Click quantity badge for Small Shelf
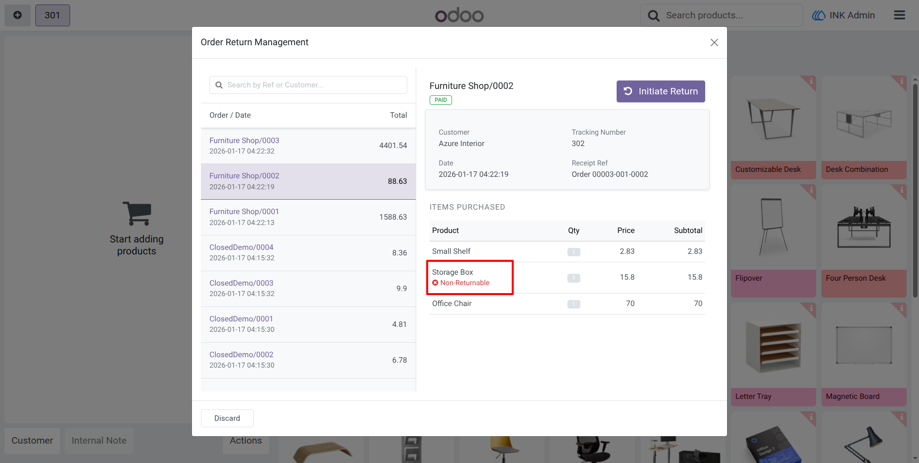The width and height of the screenshot is (919, 463). click(574, 252)
